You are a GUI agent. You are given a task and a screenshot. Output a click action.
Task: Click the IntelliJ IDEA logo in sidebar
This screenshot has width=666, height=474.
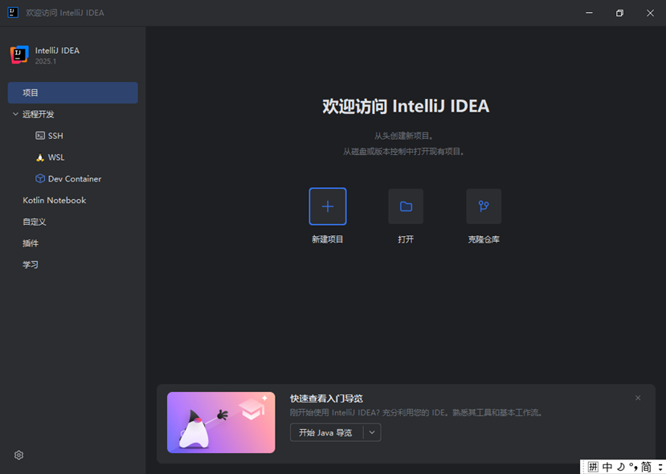point(19,55)
